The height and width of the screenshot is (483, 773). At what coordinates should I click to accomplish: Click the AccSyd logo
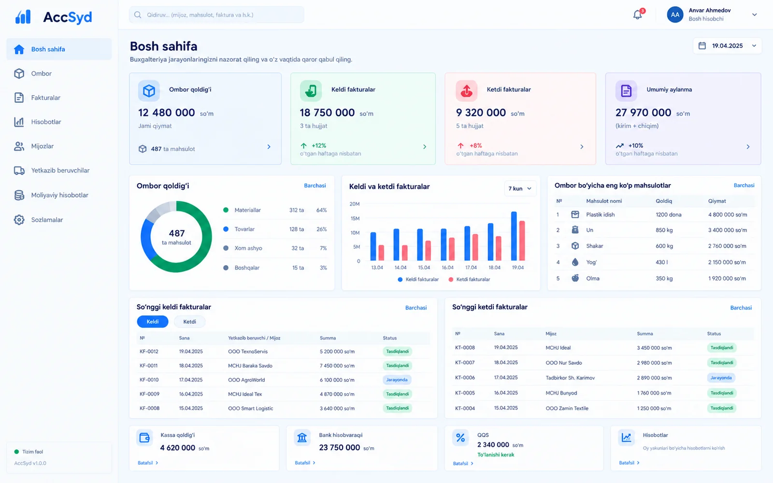click(53, 17)
